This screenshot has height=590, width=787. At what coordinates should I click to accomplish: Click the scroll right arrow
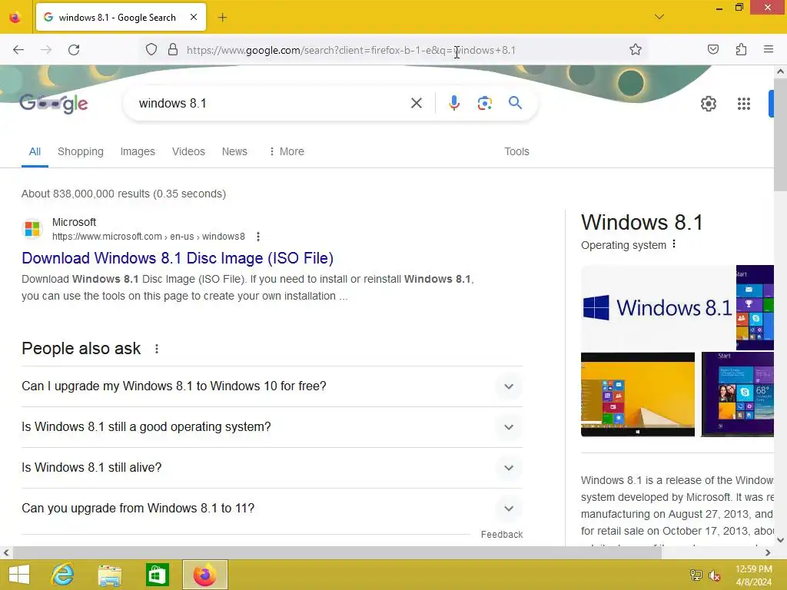768,553
